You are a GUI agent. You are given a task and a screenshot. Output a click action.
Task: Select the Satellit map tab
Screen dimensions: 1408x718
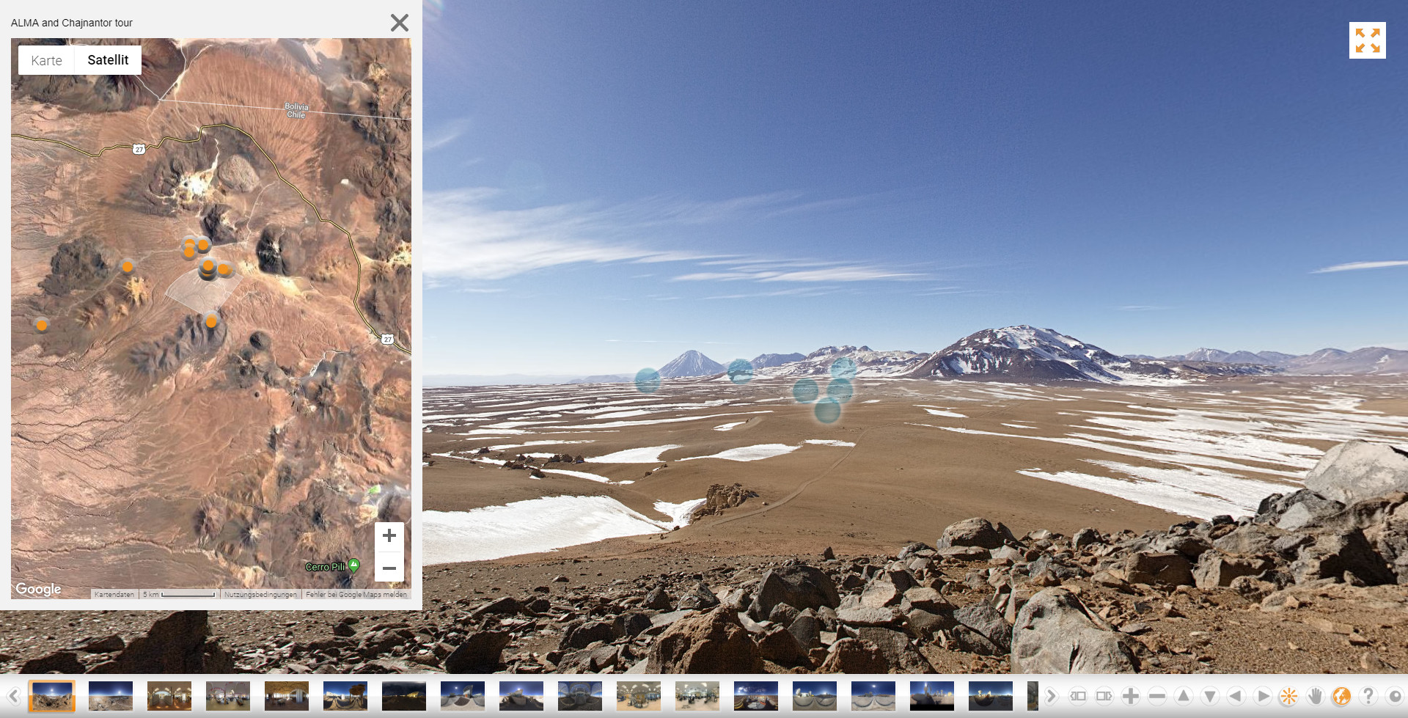click(108, 60)
